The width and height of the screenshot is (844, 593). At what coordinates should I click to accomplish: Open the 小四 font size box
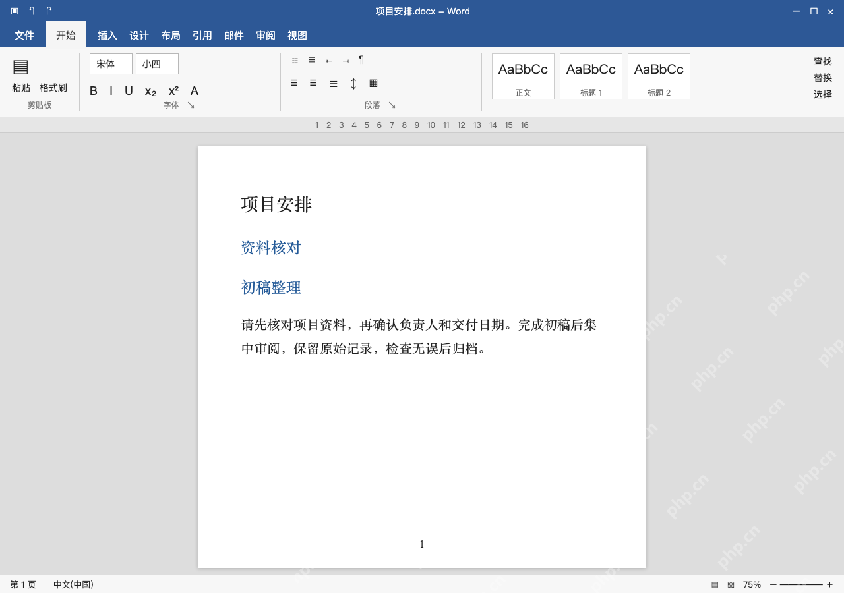157,64
